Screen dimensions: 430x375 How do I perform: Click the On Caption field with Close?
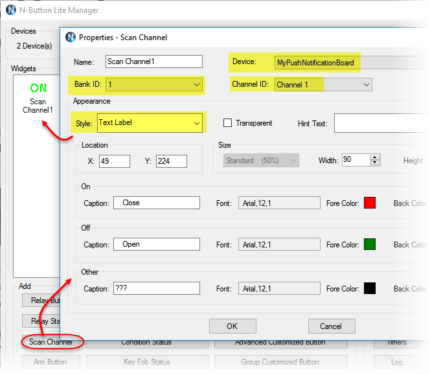pyautogui.click(x=157, y=203)
